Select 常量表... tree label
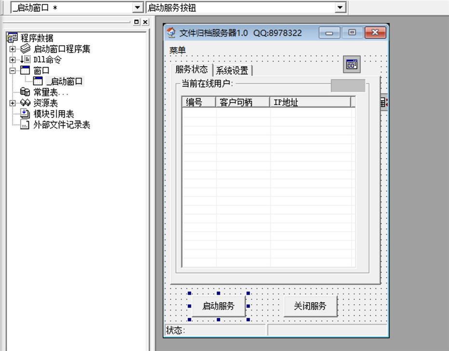 tap(51, 92)
